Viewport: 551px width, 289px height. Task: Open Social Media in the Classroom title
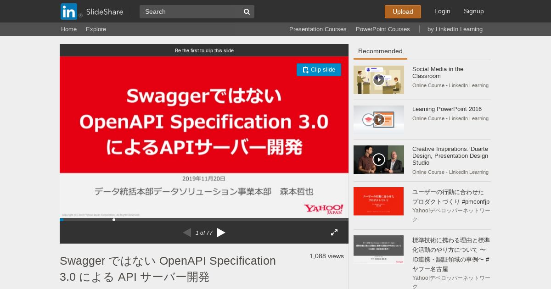pyautogui.click(x=438, y=72)
